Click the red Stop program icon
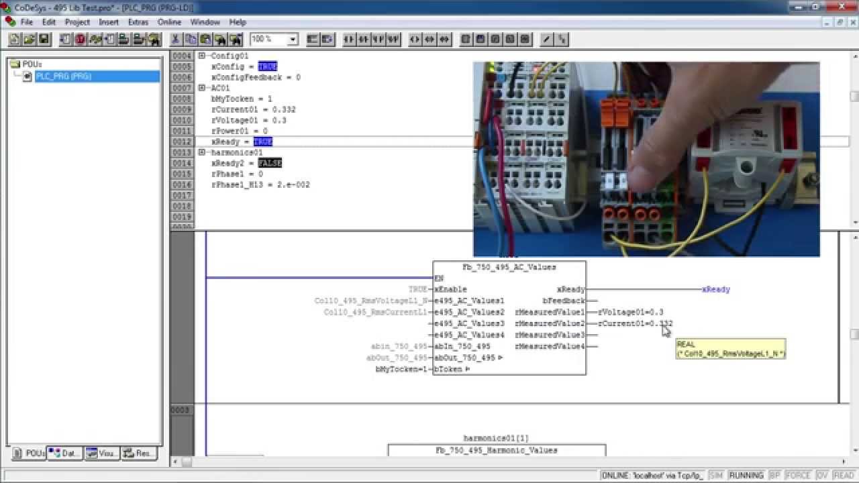Image resolution: width=859 pixels, height=483 pixels. coord(80,40)
